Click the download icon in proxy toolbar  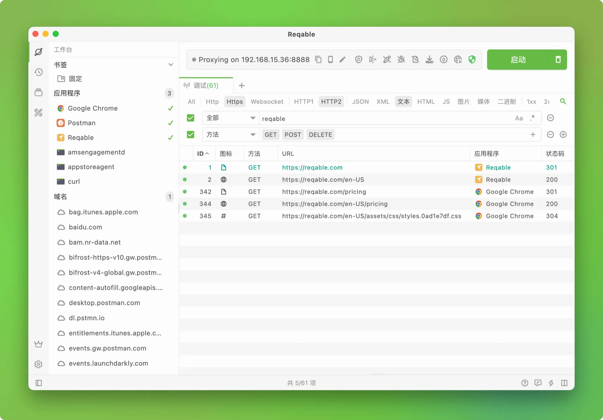pyautogui.click(x=429, y=60)
